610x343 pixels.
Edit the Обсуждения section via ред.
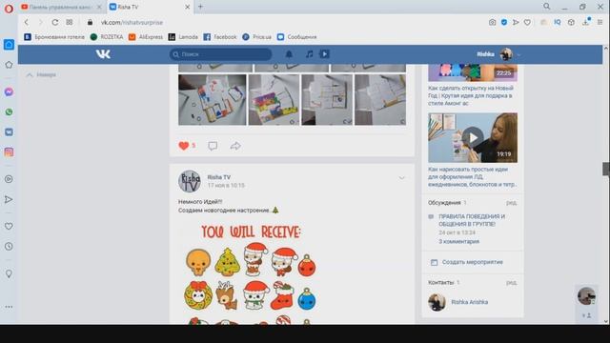511,203
